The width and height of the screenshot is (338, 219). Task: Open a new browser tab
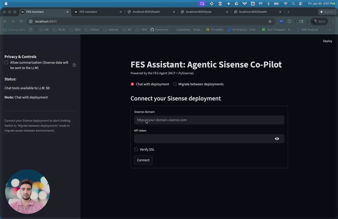(288, 12)
